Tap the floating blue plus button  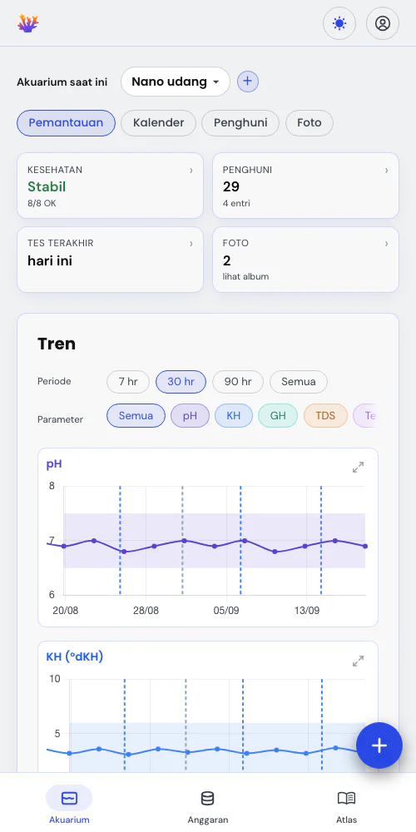click(x=379, y=745)
